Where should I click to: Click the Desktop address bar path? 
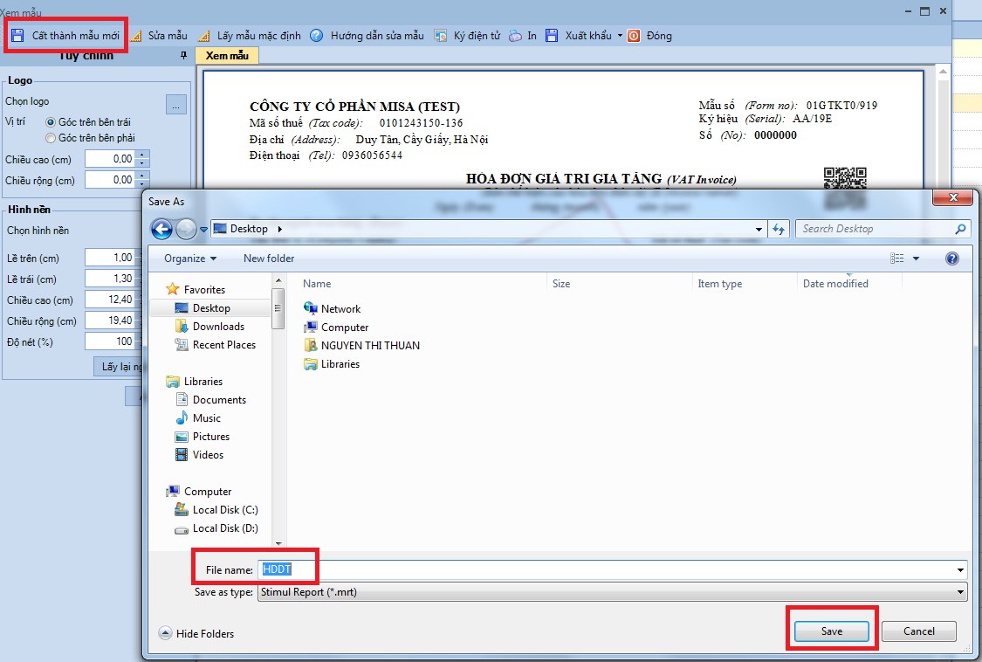249,229
